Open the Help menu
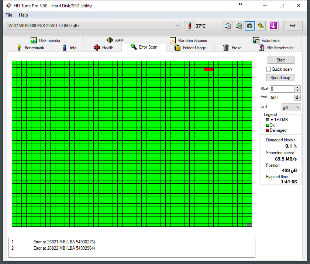Image resolution: width=310 pixels, height=264 pixels. pos(23,15)
